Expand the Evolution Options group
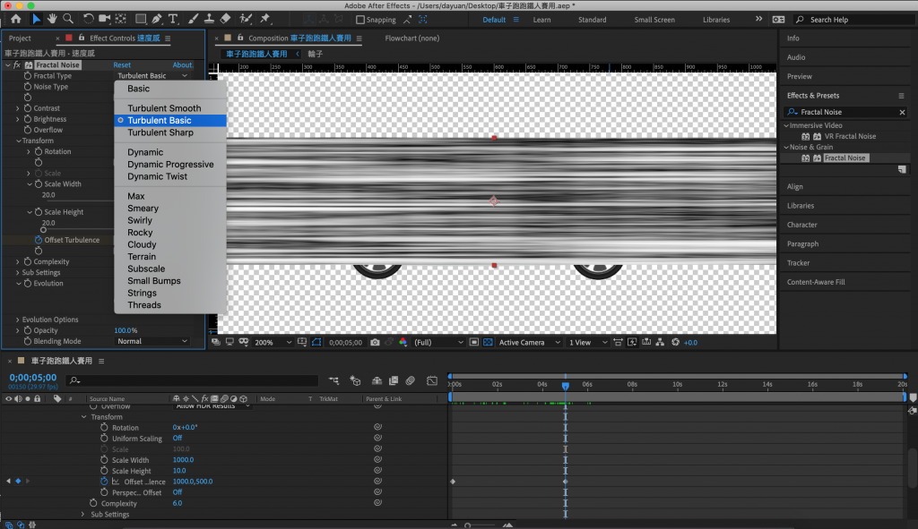 (17, 320)
